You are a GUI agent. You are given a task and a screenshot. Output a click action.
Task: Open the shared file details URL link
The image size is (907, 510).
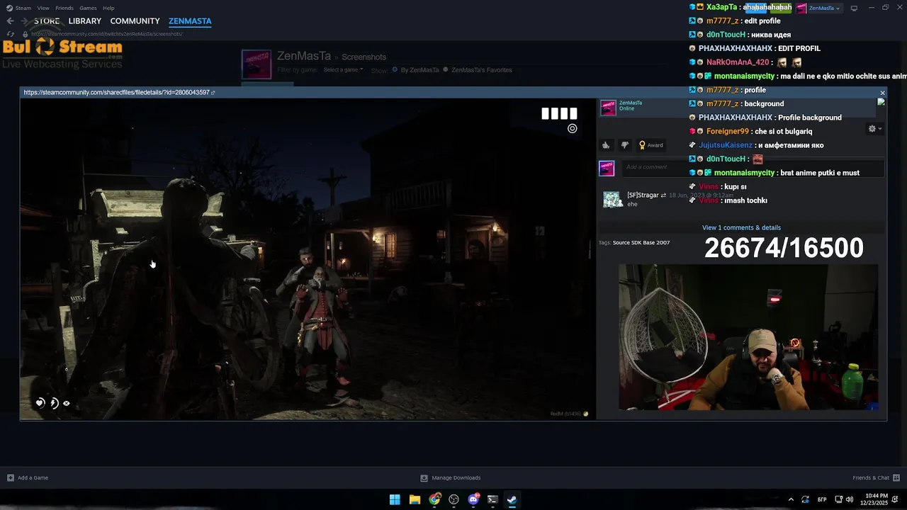tap(119, 92)
